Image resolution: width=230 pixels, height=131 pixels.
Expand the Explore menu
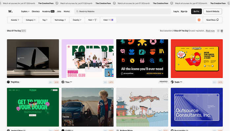tap(25, 11)
